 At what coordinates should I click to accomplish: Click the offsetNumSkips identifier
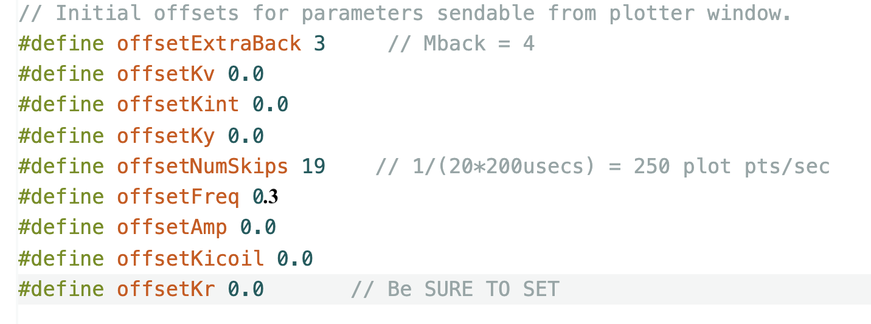coord(202,166)
